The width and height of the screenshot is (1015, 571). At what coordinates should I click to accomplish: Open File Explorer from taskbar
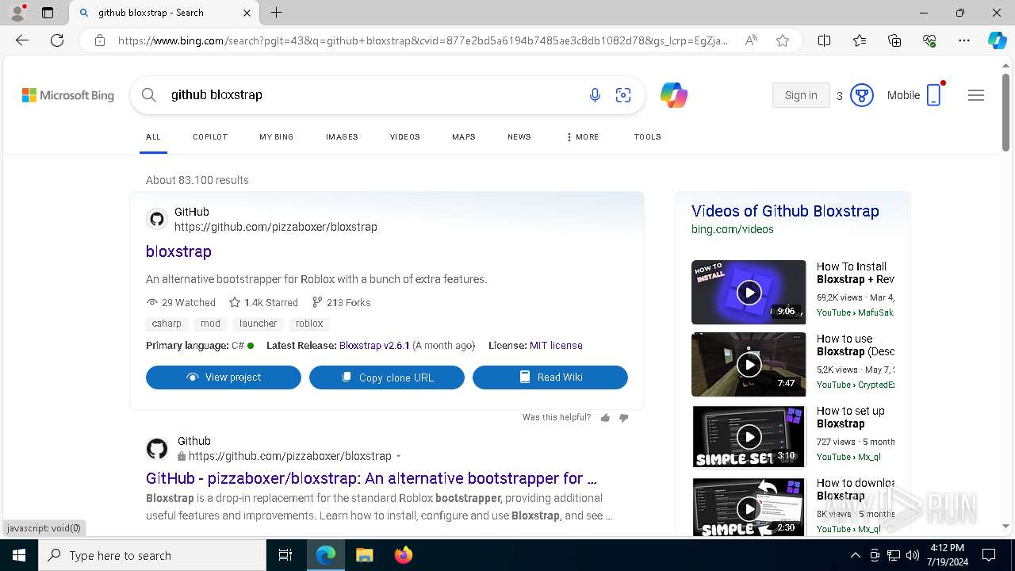364,555
